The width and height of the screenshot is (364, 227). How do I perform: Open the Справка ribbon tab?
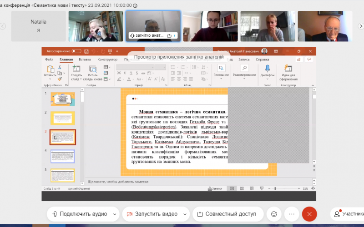[263, 59]
